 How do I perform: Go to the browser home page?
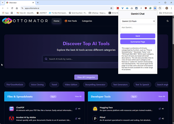pos(17,8)
